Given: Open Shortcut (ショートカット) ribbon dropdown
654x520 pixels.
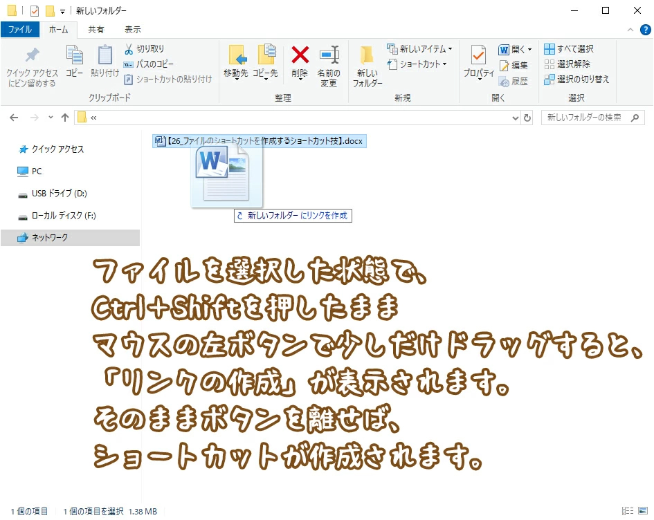Looking at the screenshot, I should click(417, 64).
